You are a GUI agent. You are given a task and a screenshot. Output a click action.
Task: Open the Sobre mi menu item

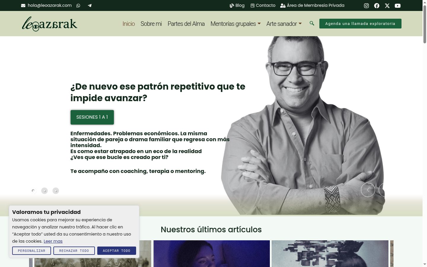[151, 24]
